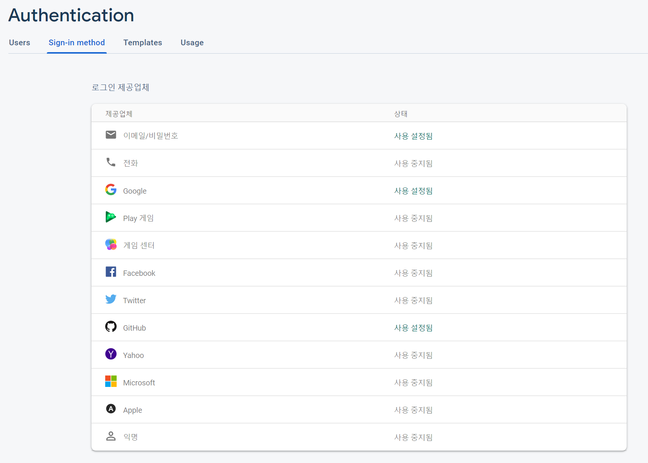The height and width of the screenshot is (463, 648).
Task: Click the Authentication page title
Action: pos(71,15)
